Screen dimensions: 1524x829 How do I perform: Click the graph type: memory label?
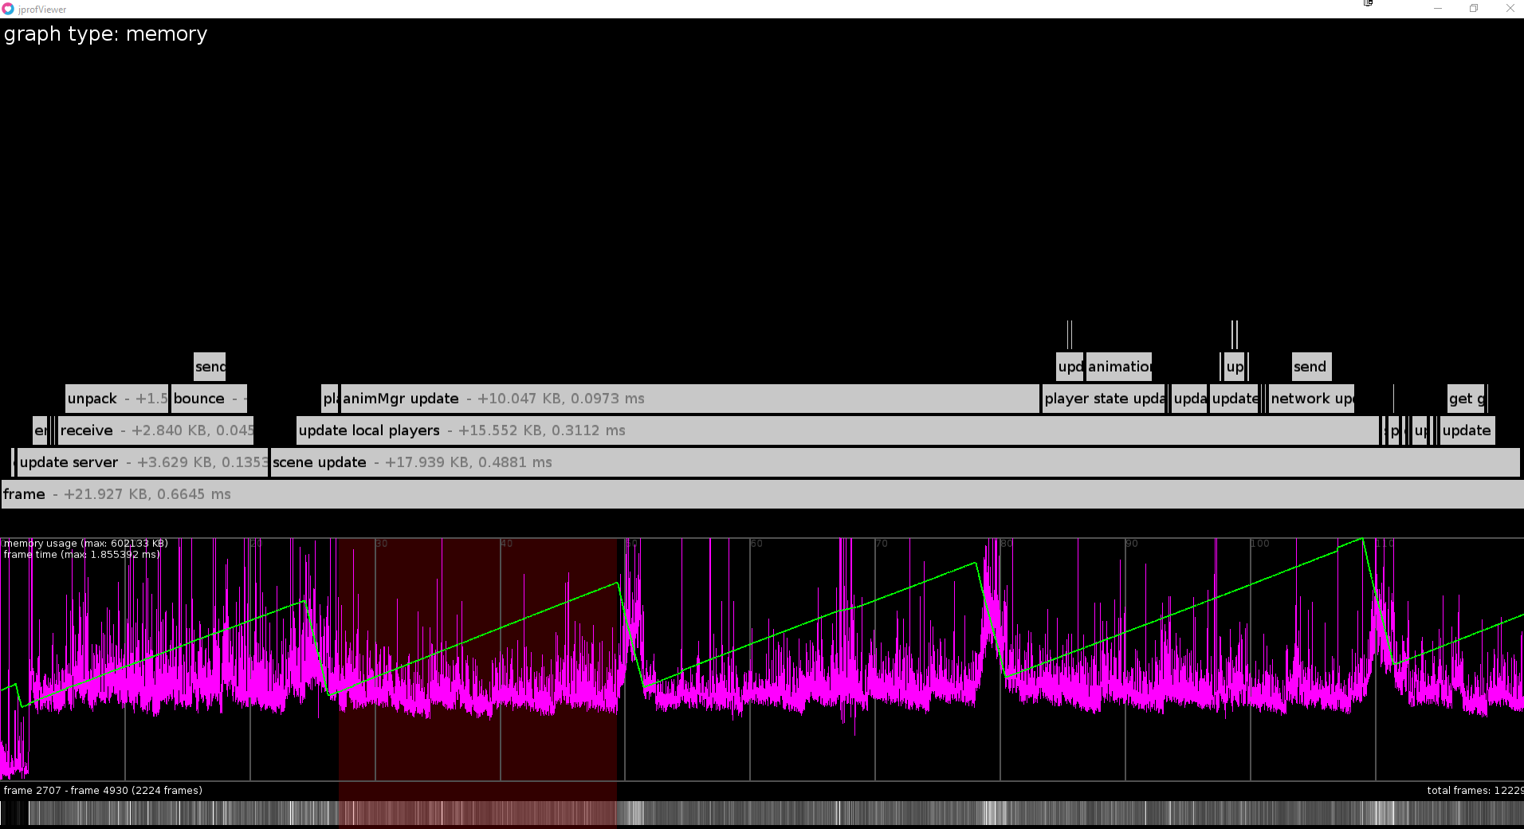click(x=105, y=34)
